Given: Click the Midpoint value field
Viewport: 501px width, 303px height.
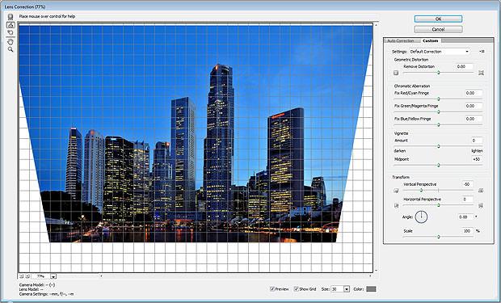Looking at the screenshot, I should click(x=477, y=159).
